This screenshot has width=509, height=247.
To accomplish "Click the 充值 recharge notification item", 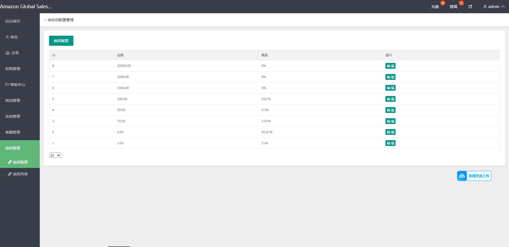I will pyautogui.click(x=435, y=7).
